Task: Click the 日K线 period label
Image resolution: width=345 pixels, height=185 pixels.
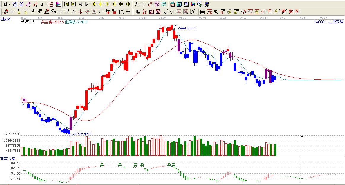Action: click(5, 20)
